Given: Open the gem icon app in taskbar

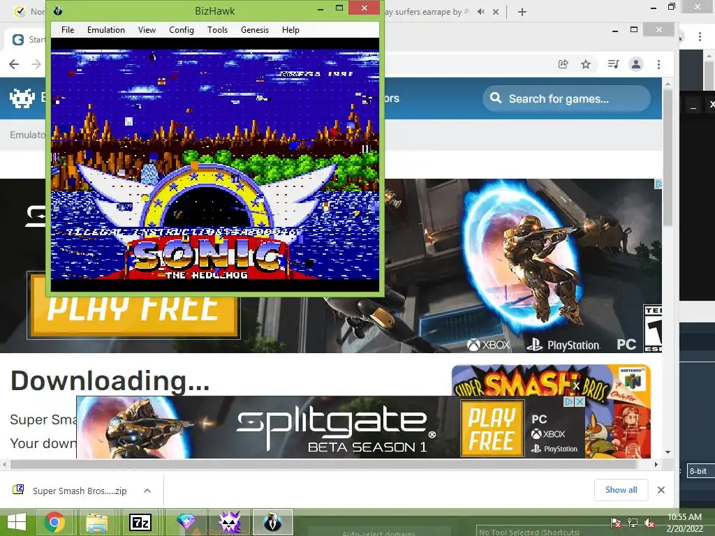Looking at the screenshot, I should 186,522.
